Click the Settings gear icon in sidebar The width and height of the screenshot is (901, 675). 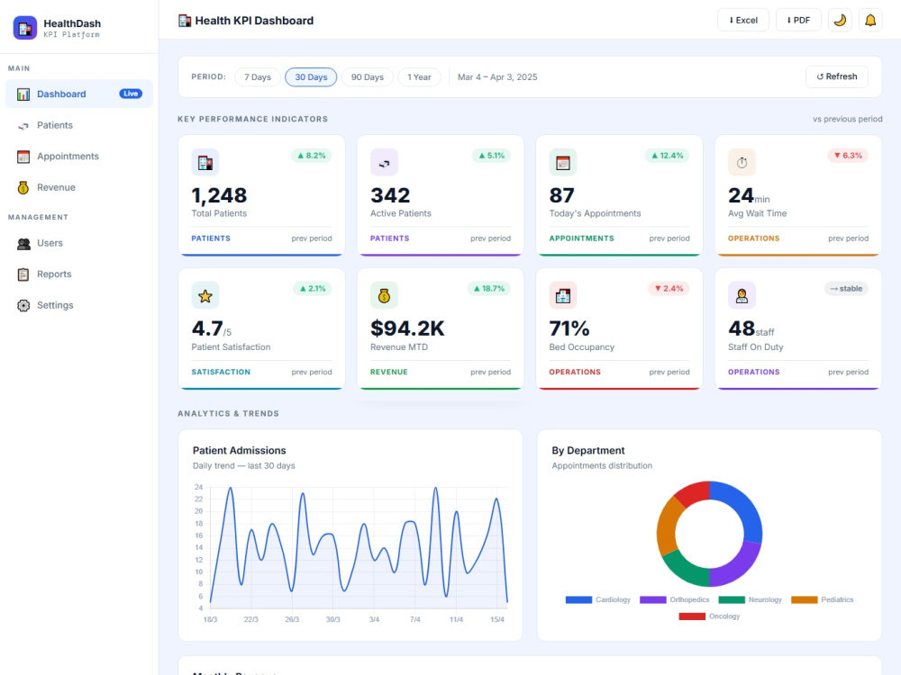[23, 305]
